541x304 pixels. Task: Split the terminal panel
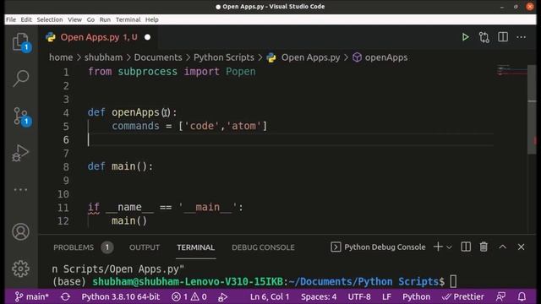click(x=466, y=247)
